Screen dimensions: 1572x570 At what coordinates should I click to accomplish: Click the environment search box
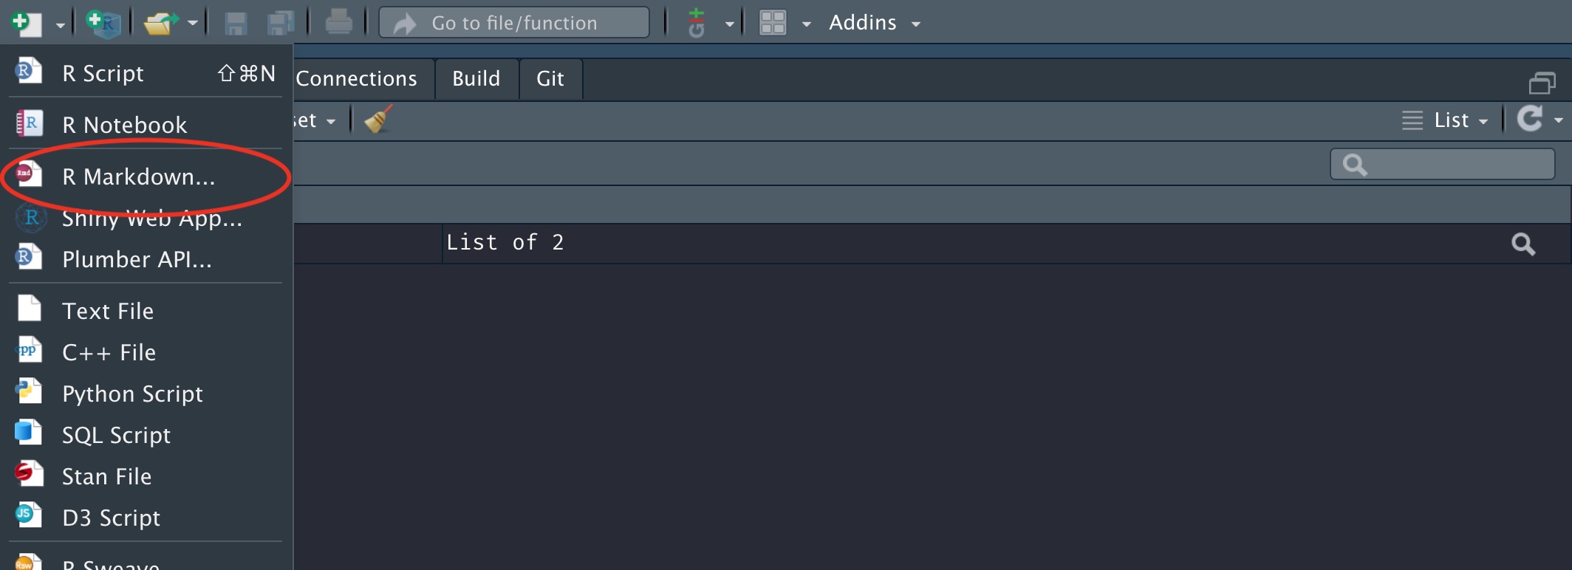click(1442, 164)
